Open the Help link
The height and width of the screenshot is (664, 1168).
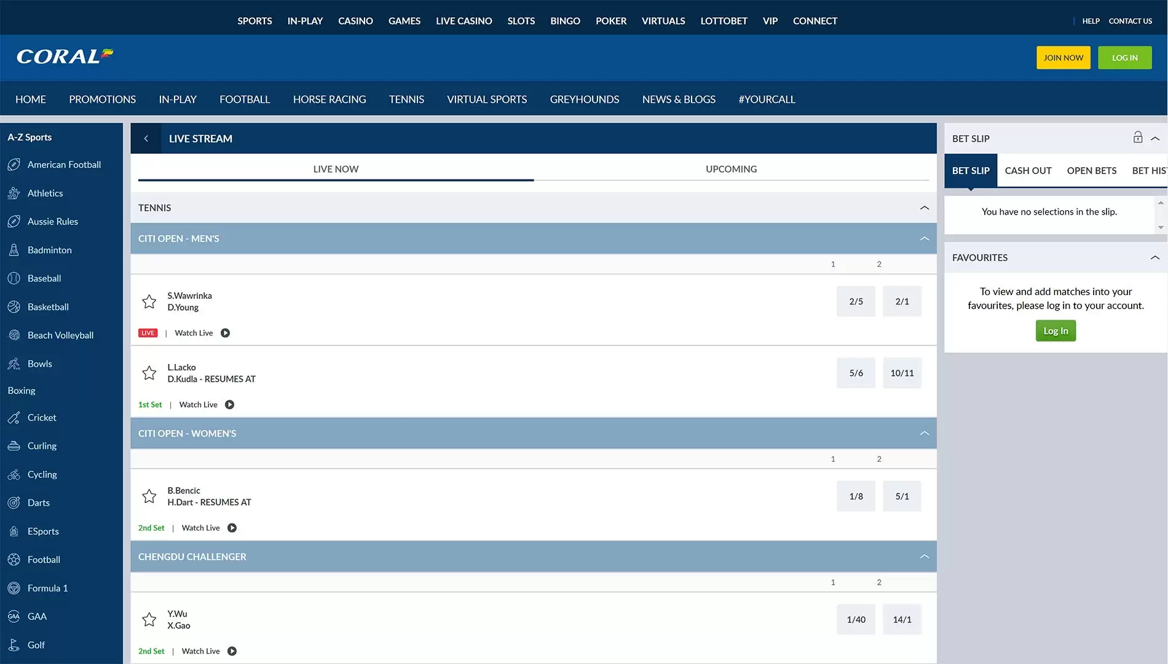1091,21
